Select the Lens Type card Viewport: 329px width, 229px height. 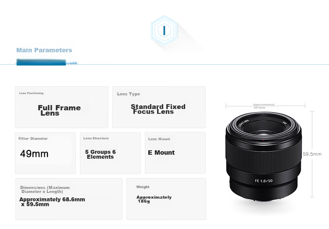pyautogui.click(x=159, y=107)
